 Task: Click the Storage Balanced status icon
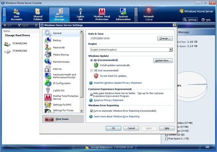(x=87, y=148)
